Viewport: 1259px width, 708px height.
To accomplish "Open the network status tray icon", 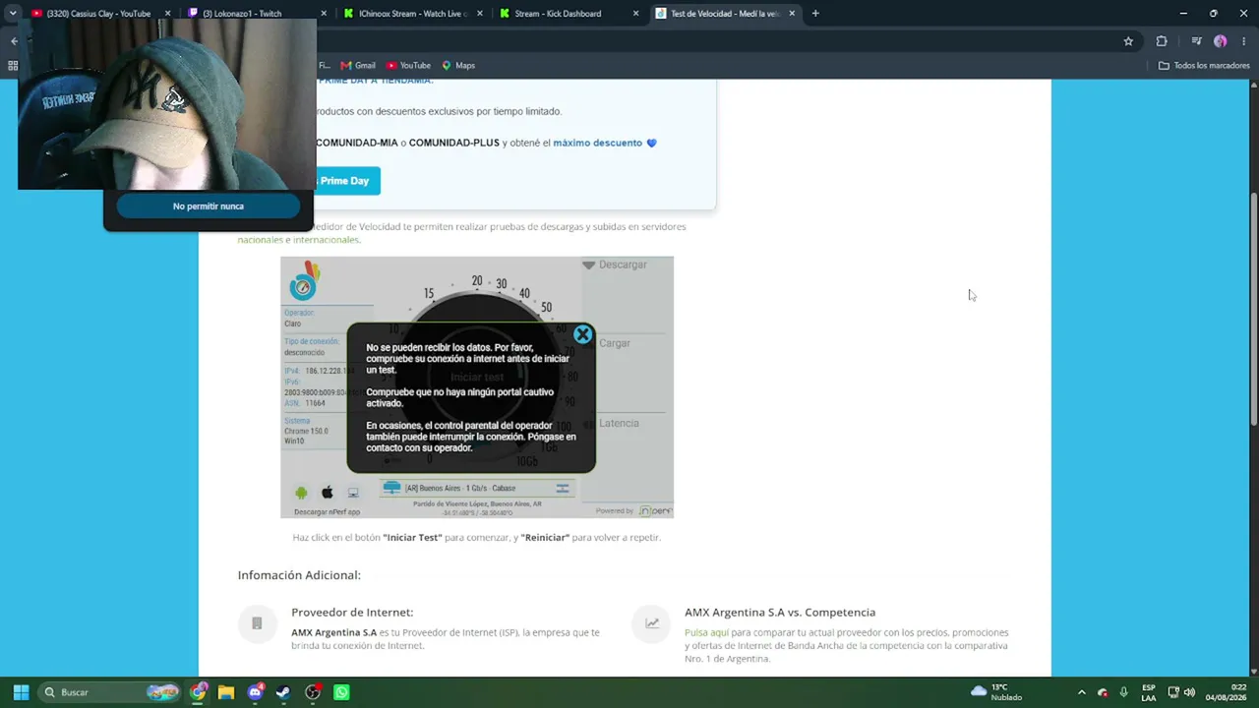I will tap(1173, 692).
